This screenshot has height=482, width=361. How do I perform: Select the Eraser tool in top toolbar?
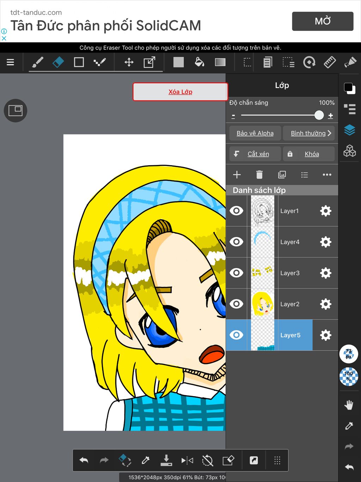[58, 63]
